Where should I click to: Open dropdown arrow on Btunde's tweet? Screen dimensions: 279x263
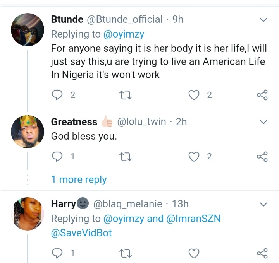coord(263,20)
